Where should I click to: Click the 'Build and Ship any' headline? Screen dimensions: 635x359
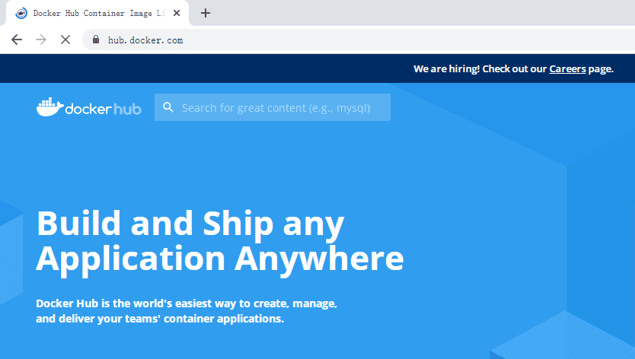tap(190, 223)
